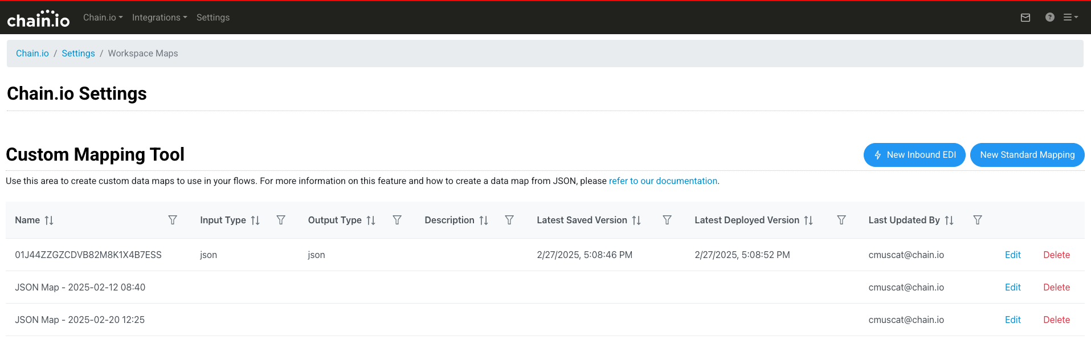
Task: Sort by Output Type arrows
Action: (371, 220)
